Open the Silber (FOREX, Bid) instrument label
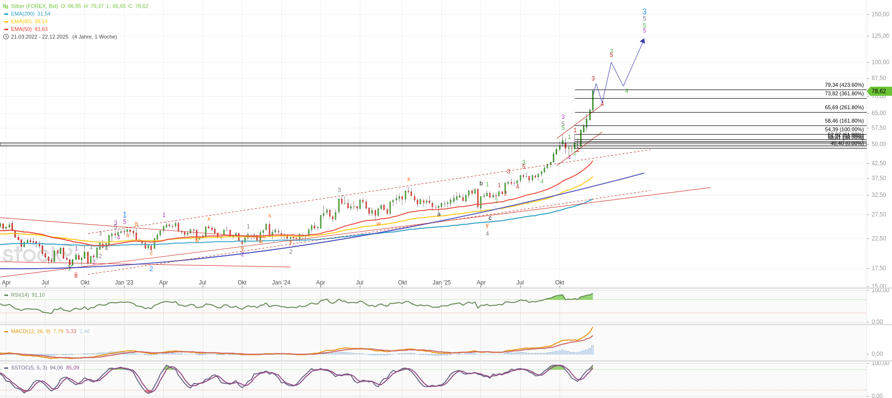Viewport: 892px width, 398px height. [x=34, y=6]
